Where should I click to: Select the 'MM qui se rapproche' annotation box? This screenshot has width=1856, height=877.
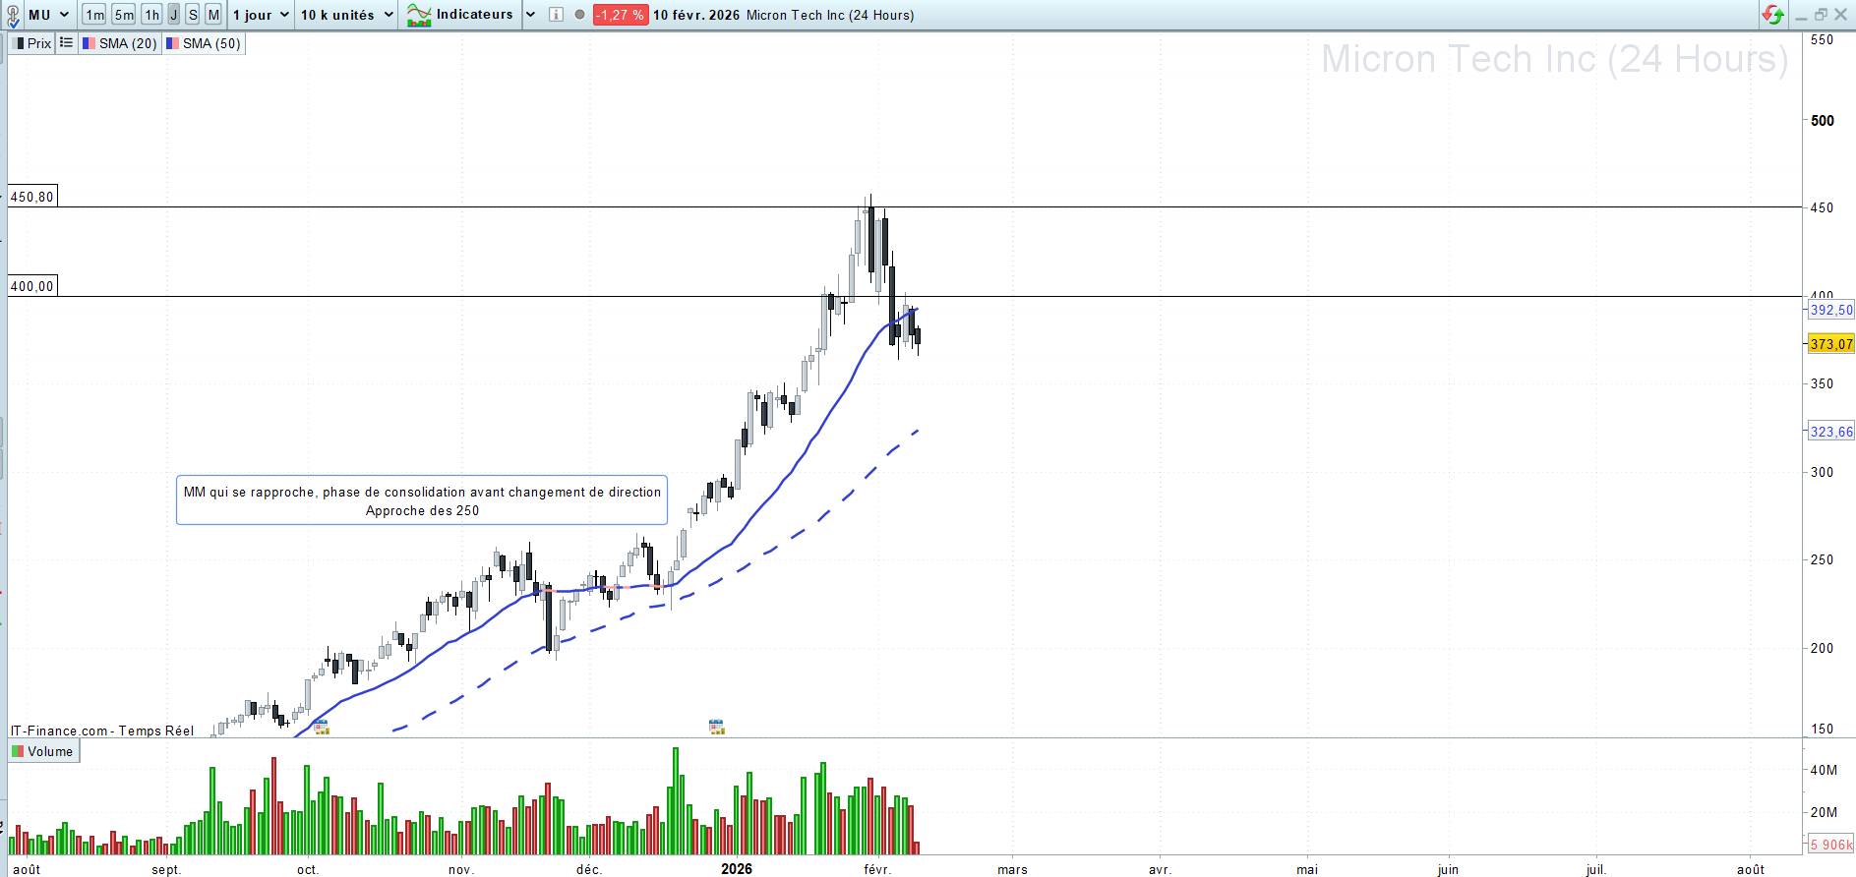[x=422, y=500]
